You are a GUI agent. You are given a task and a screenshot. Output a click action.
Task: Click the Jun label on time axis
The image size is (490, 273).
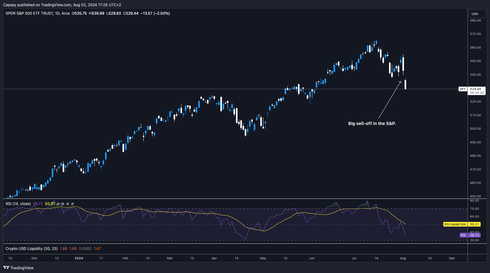(312, 258)
